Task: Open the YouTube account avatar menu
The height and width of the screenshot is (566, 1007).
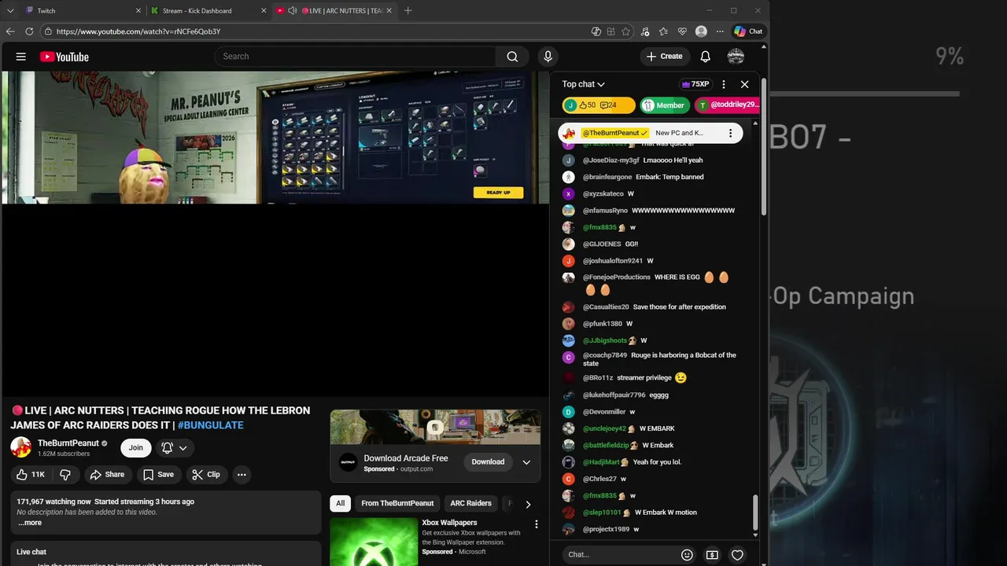Action: (x=736, y=57)
